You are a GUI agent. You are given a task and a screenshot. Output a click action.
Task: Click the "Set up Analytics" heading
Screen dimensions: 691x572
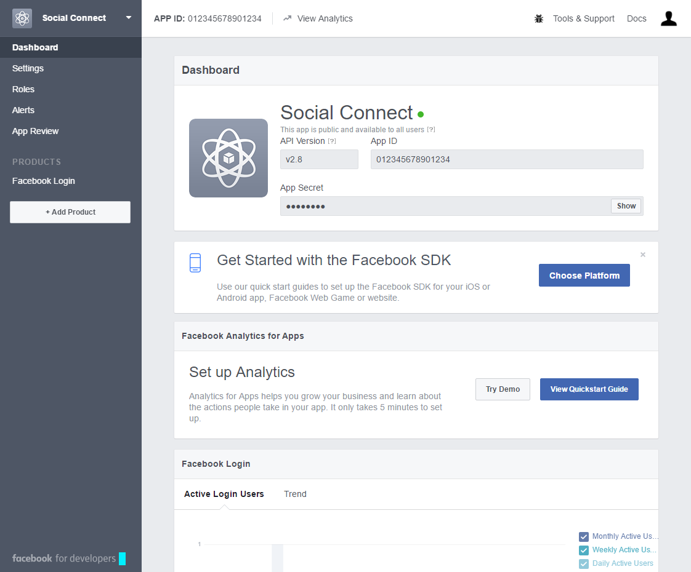(242, 372)
